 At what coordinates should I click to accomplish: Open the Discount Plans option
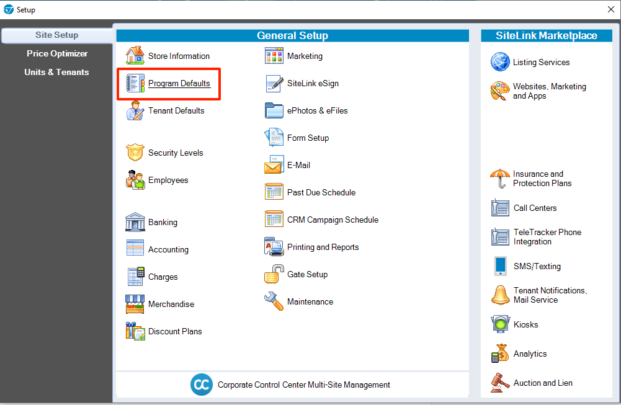click(175, 331)
